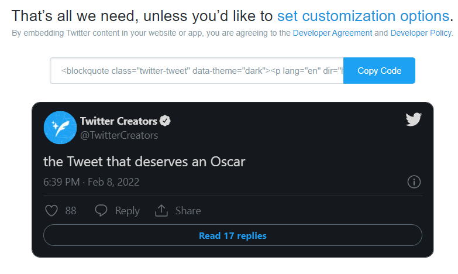This screenshot has height=274, width=458.
Task: Open the Developer Policy link
Action: [421, 33]
